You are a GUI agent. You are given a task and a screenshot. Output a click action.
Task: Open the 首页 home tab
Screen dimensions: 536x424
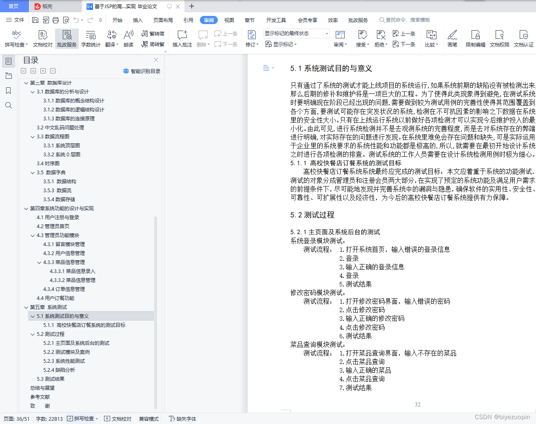pyautogui.click(x=14, y=6)
